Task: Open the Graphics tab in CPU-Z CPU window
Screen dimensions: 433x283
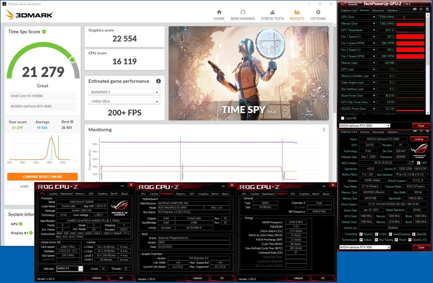Action: point(103,194)
